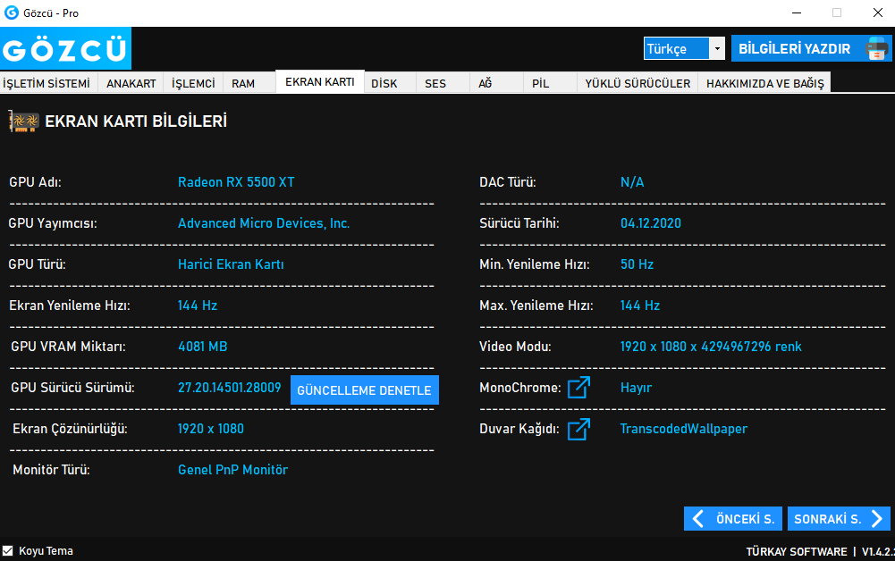Select the Ekran Kartı tab
The image size is (895, 561).
[x=320, y=81]
